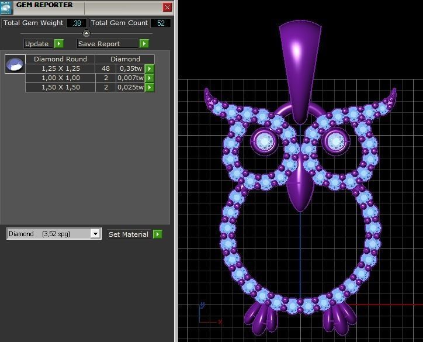
Task: Select the purple bail above the owl
Action: [x=300, y=71]
